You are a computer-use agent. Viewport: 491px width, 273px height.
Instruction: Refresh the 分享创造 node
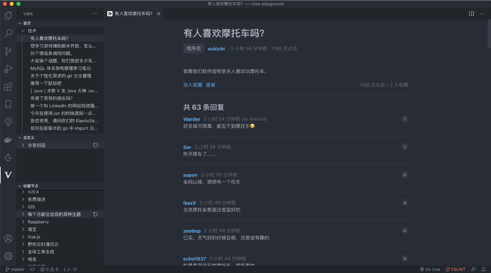click(x=95, y=145)
